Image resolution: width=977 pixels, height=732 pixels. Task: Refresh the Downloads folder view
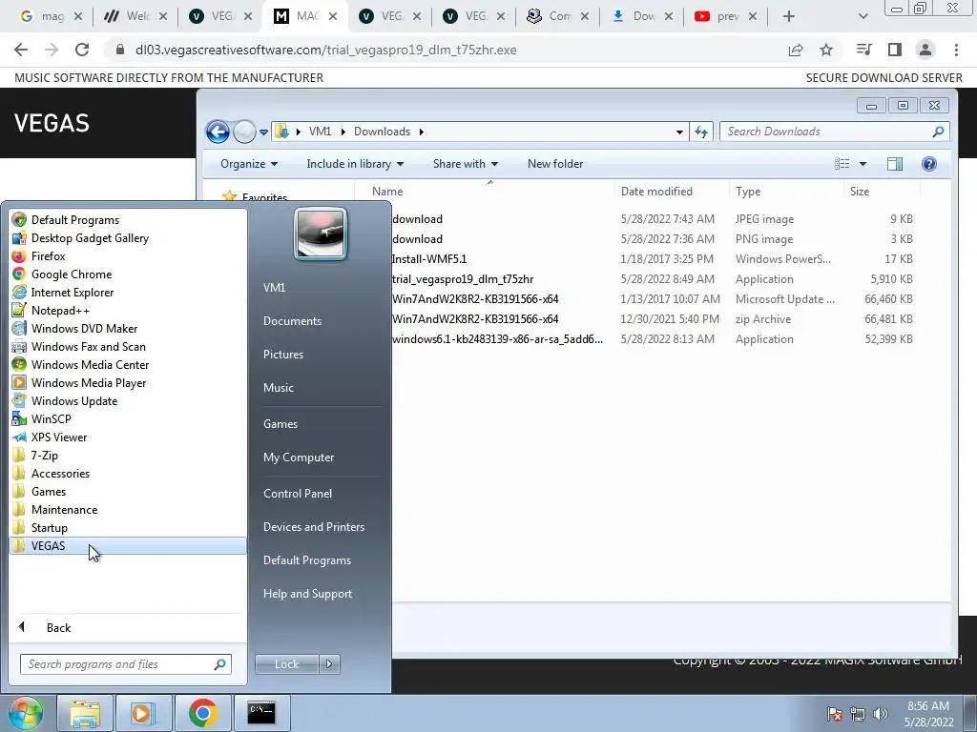click(x=701, y=132)
